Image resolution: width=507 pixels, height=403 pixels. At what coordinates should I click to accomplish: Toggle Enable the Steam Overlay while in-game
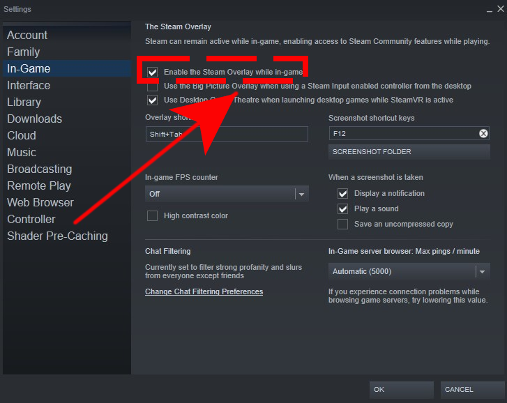point(152,72)
